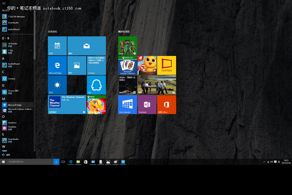Open 3D Builder from app list
The image size is (292, 195).
[17, 45]
